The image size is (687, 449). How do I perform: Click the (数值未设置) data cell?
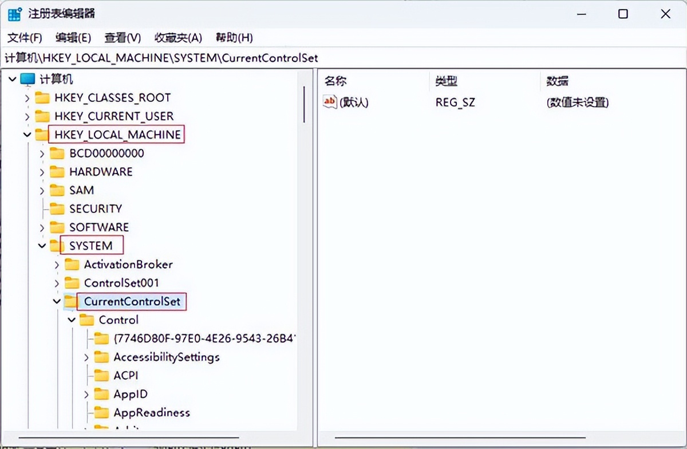577,103
